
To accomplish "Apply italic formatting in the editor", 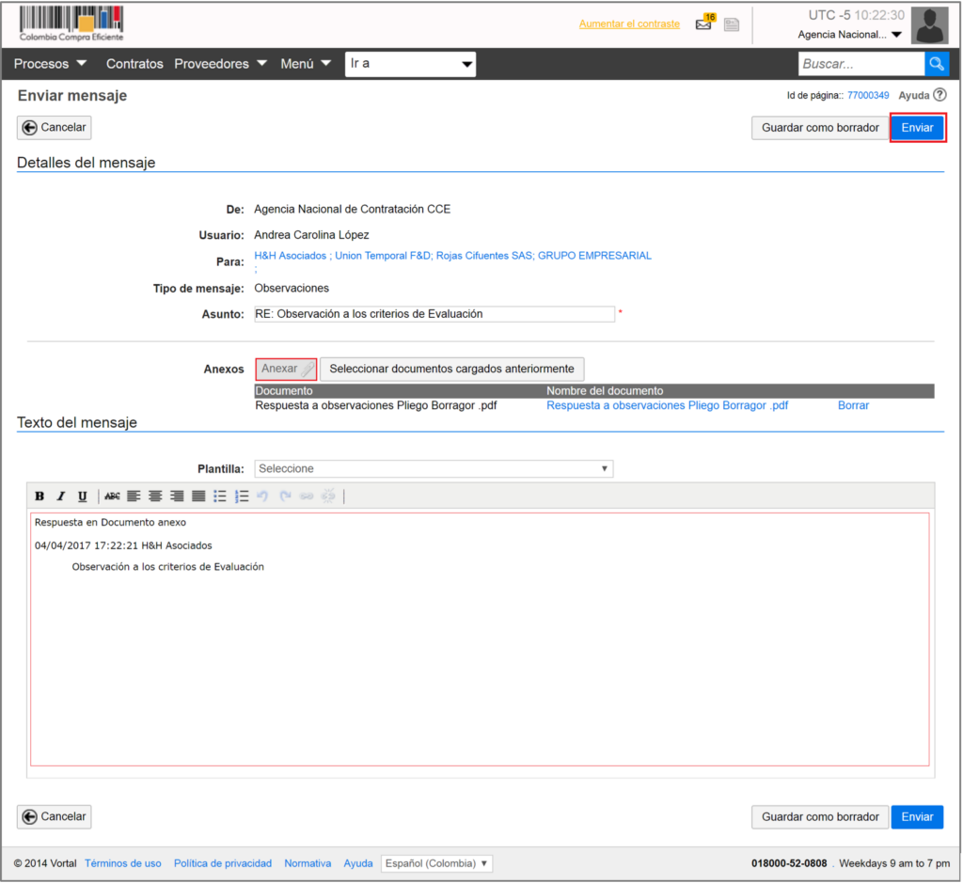I will point(61,496).
